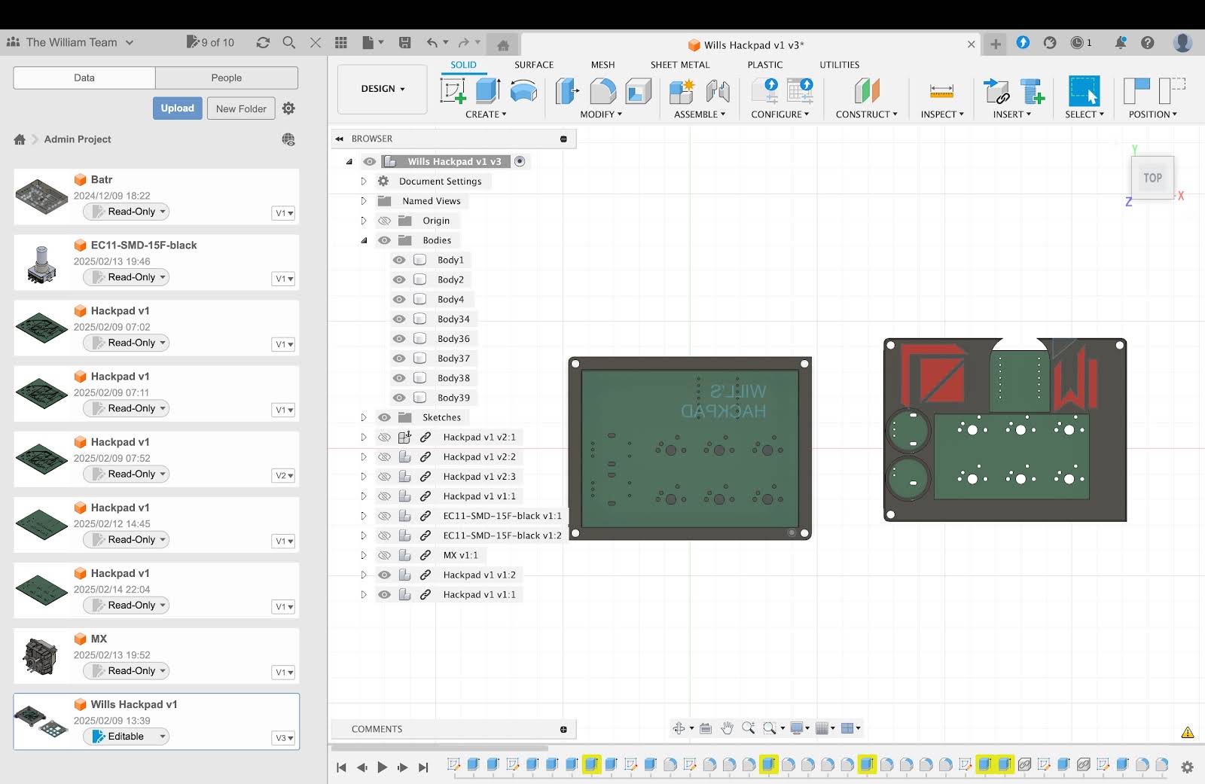The image size is (1205, 784).
Task: Select the Shell tool in Modify
Action: click(638, 91)
